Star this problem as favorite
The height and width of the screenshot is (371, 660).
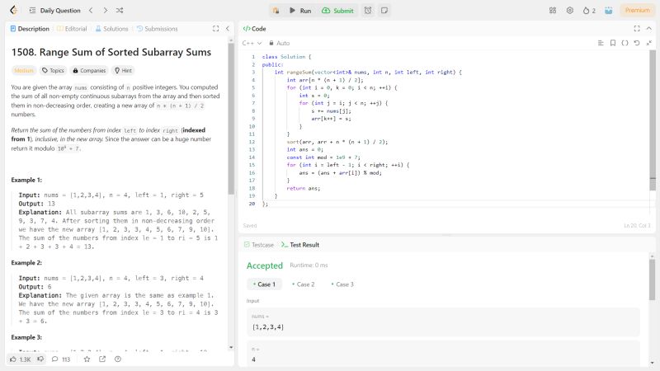(87, 359)
